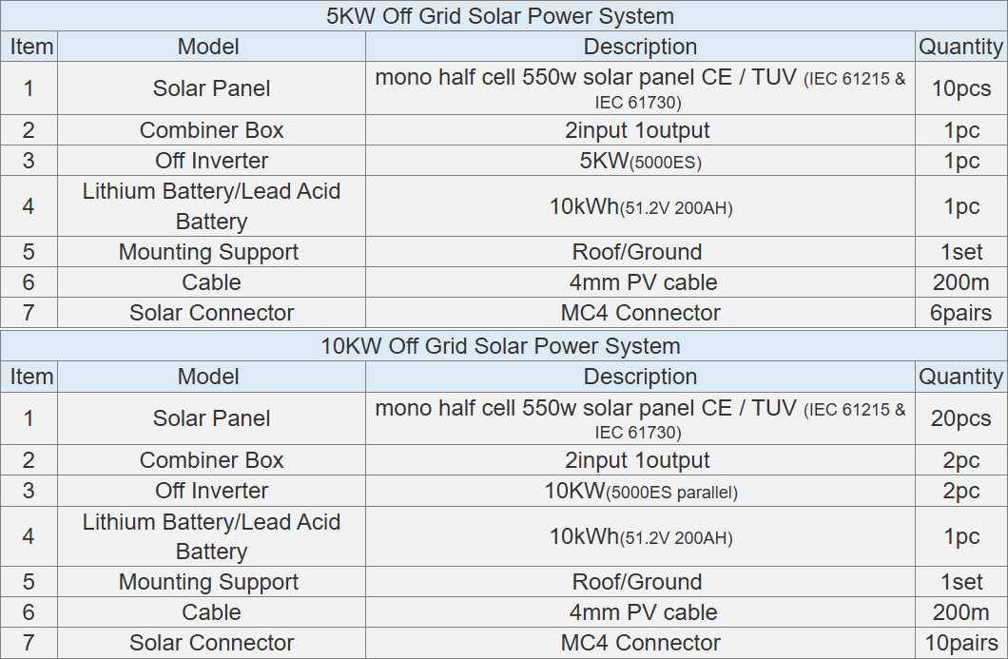1008x659 pixels.
Task: Click the 10KW(5000ES parallel) inverter description
Action: [x=640, y=491]
